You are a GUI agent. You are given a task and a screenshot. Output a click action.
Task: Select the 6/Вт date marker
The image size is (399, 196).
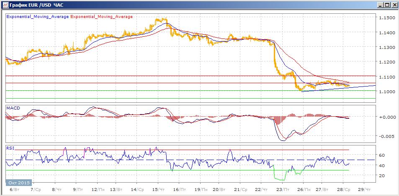coord(14,190)
